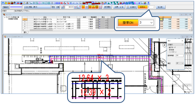
Task: Switch to the 電気 tab
Action: (25, 32)
